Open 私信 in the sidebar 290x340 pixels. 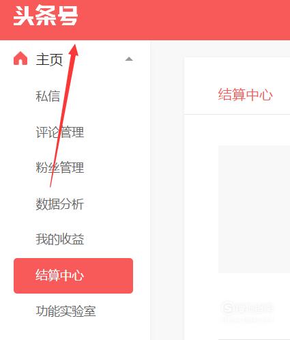coord(48,96)
